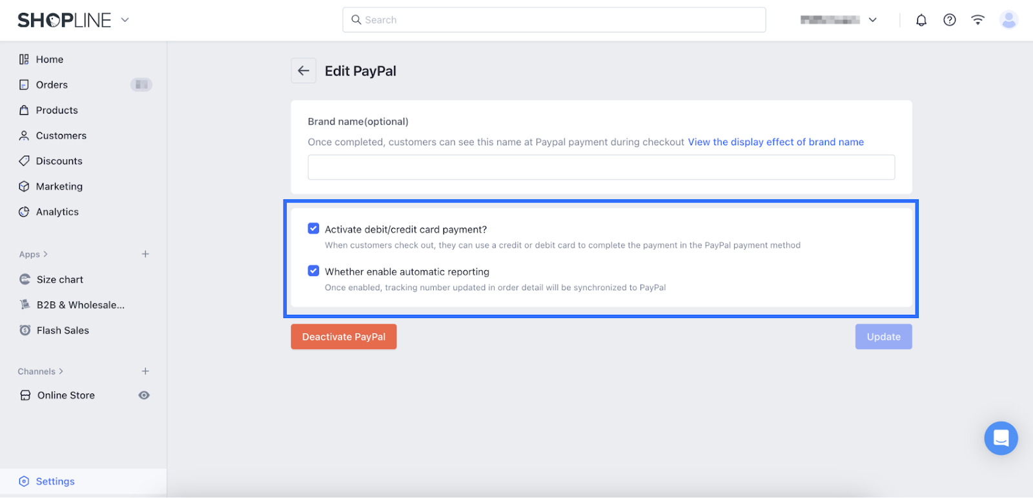1033x498 pixels.
Task: Click the top Search field
Action: coord(554,20)
